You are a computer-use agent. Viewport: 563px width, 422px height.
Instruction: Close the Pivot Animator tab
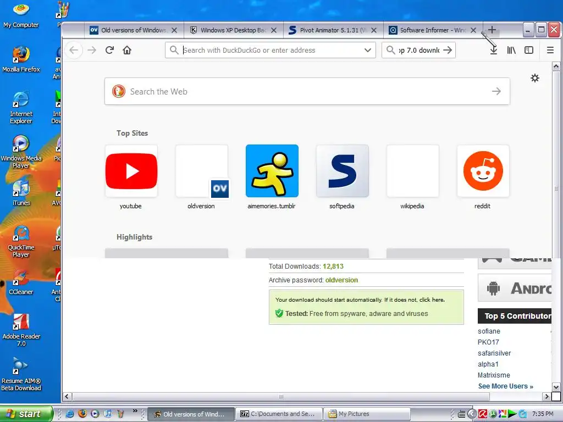(374, 30)
